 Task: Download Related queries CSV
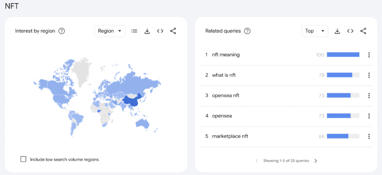point(337,31)
